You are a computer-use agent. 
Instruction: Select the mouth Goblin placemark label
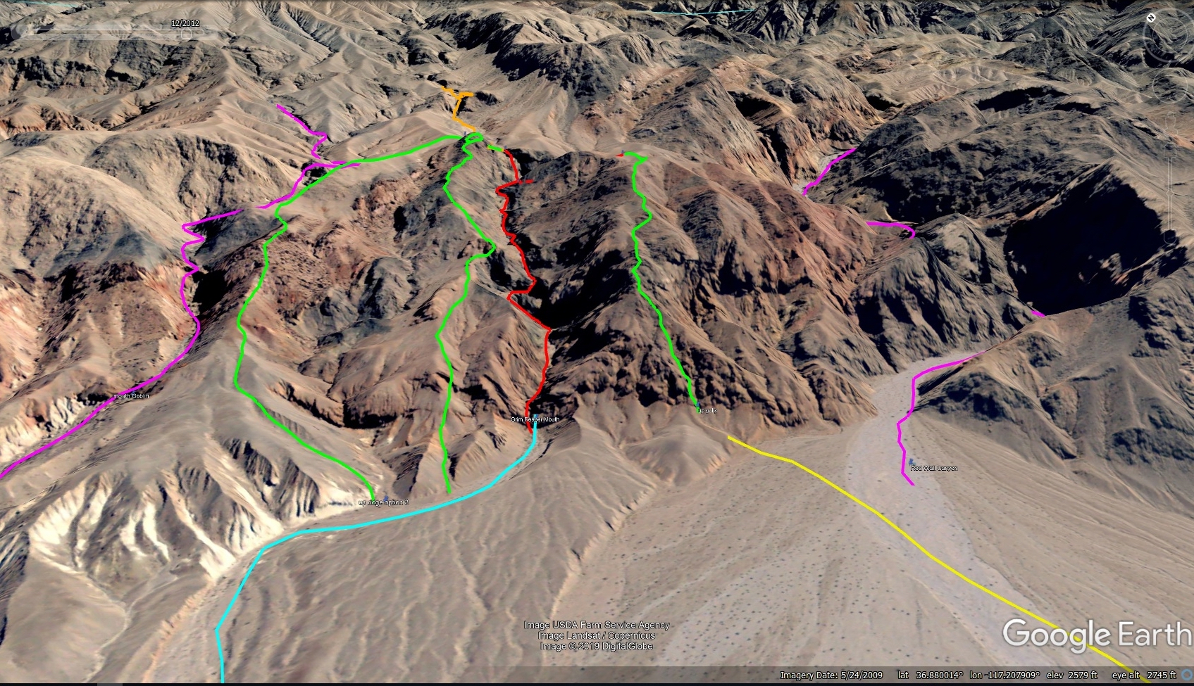pyautogui.click(x=131, y=396)
